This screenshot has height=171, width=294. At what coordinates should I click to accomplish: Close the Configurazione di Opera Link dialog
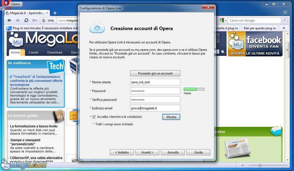(208, 7)
